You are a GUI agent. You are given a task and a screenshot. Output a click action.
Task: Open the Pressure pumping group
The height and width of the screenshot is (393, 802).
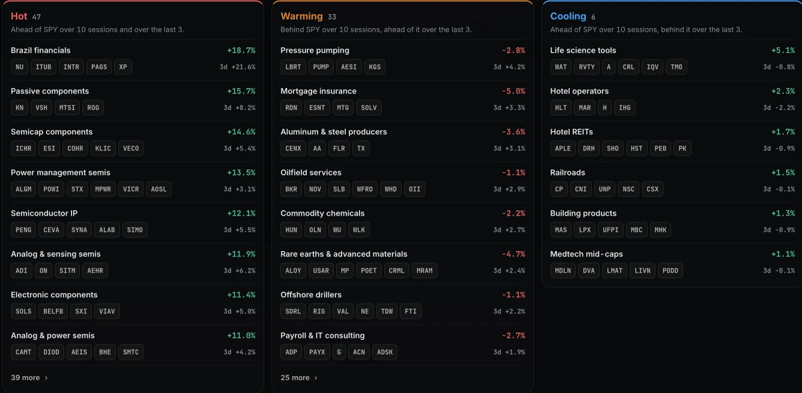(315, 50)
